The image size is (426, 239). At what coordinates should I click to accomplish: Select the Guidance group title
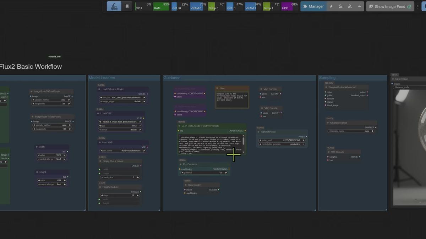click(172, 78)
